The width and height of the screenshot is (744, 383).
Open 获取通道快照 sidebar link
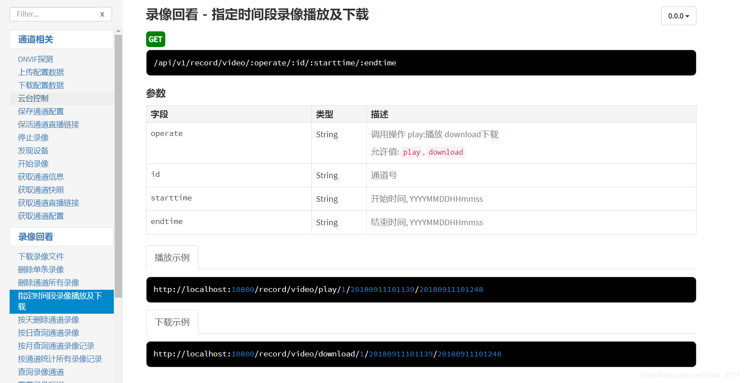coord(41,190)
